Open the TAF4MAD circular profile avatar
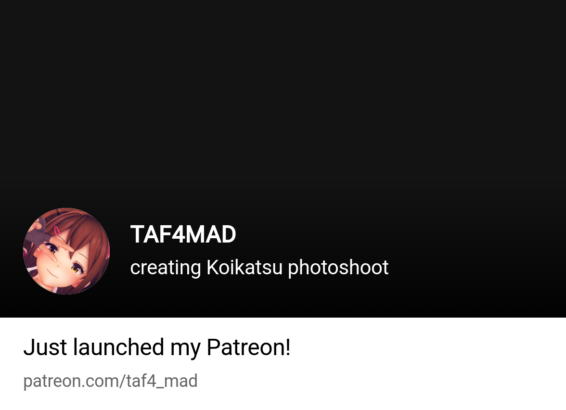566x410 pixels. (66, 251)
